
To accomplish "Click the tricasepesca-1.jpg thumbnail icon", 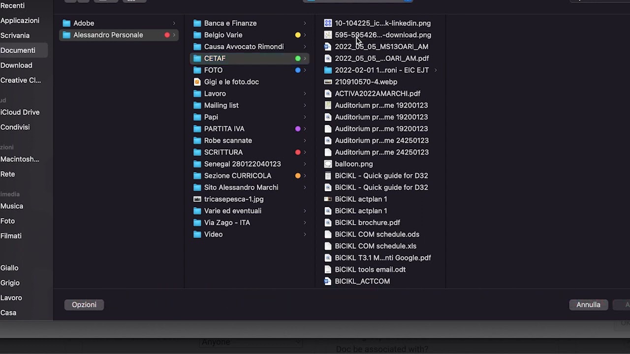I will (x=197, y=199).
